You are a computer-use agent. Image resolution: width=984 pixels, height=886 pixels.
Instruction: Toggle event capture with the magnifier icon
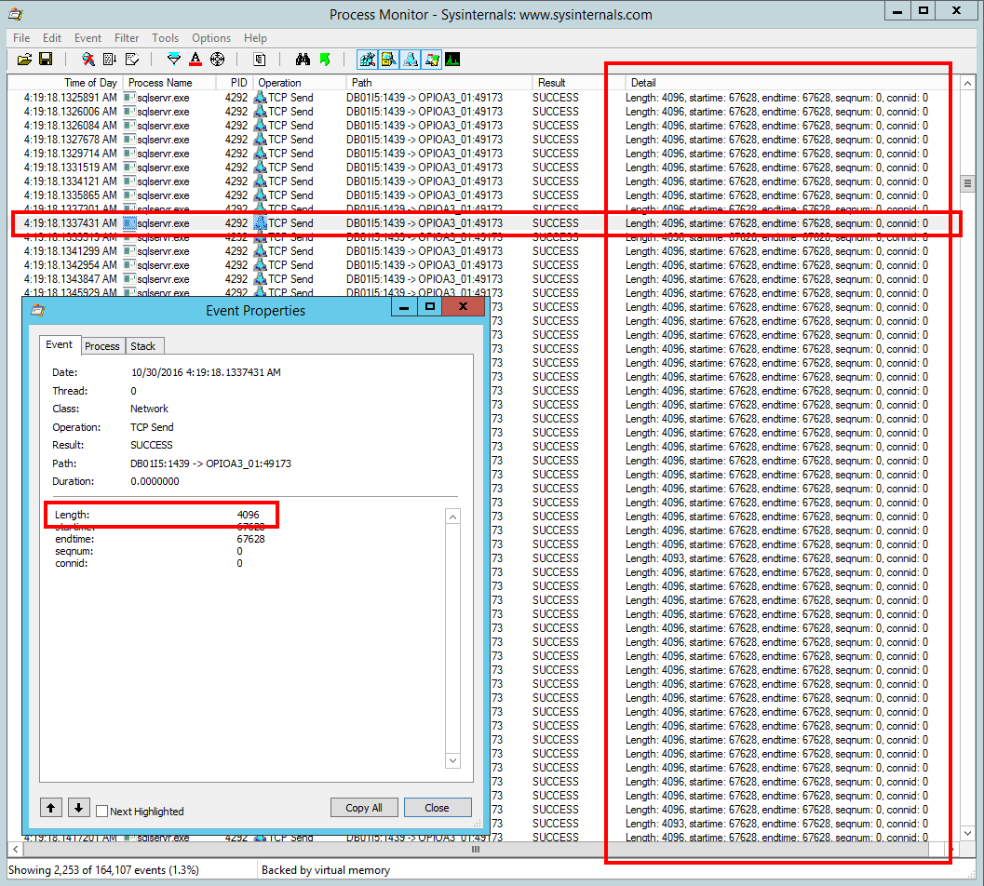coord(88,60)
